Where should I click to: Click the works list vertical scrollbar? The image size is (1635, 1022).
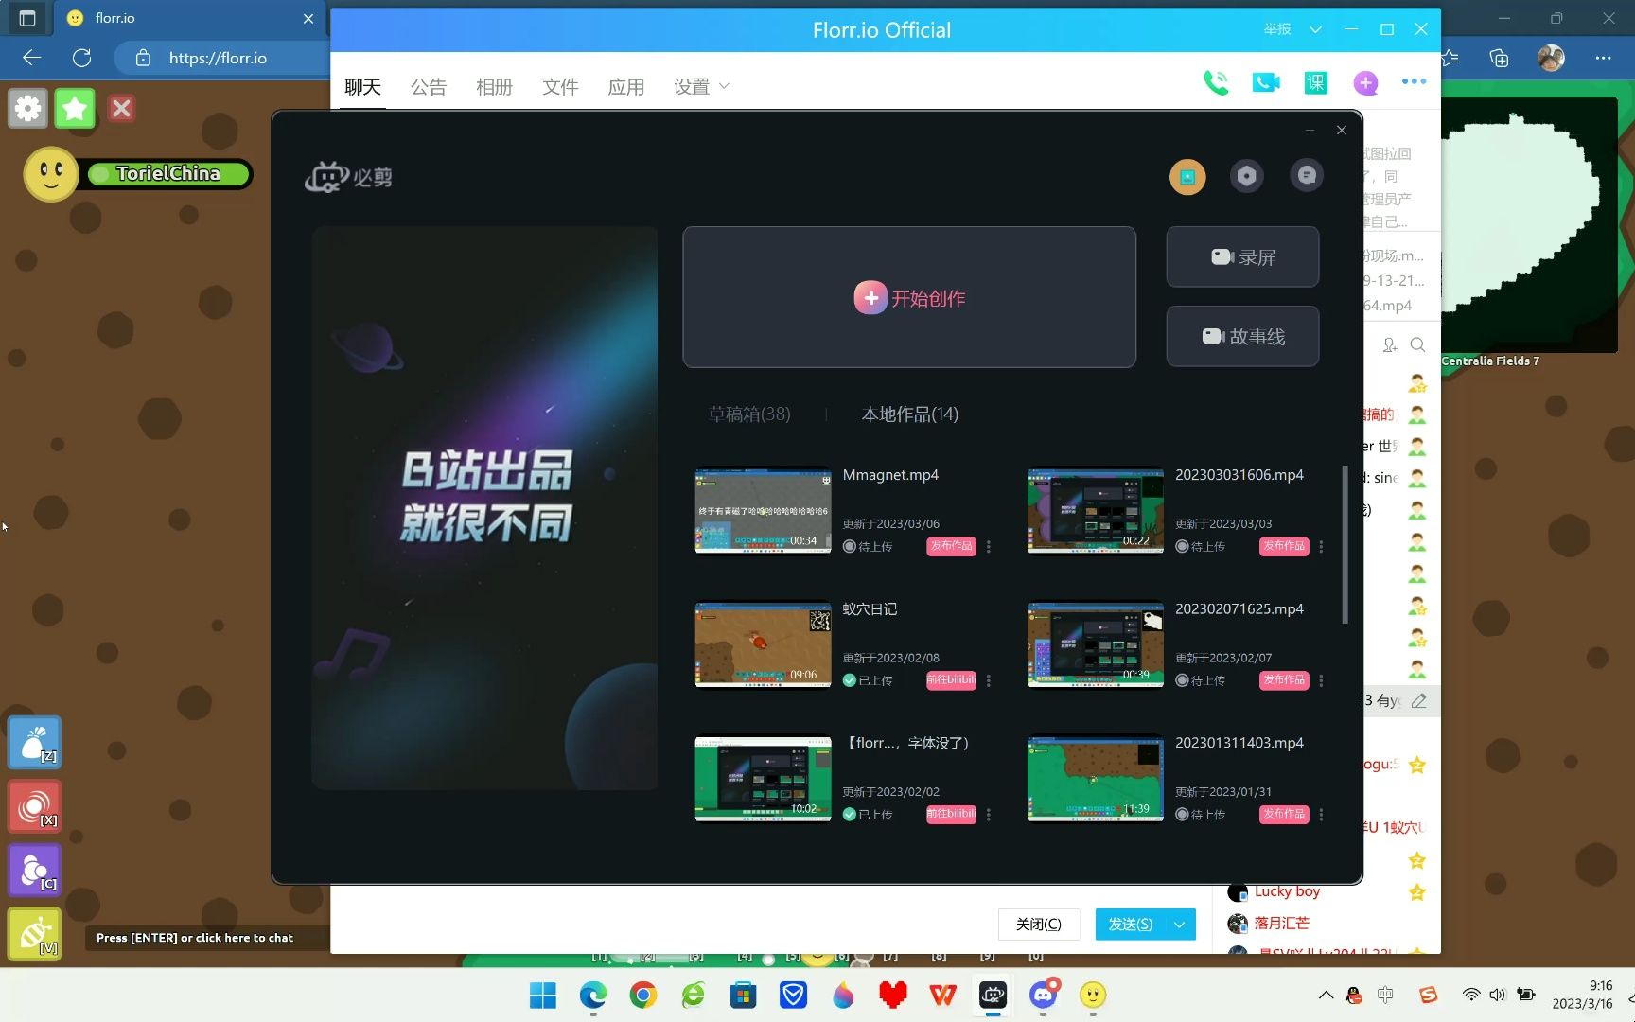[x=1345, y=545]
